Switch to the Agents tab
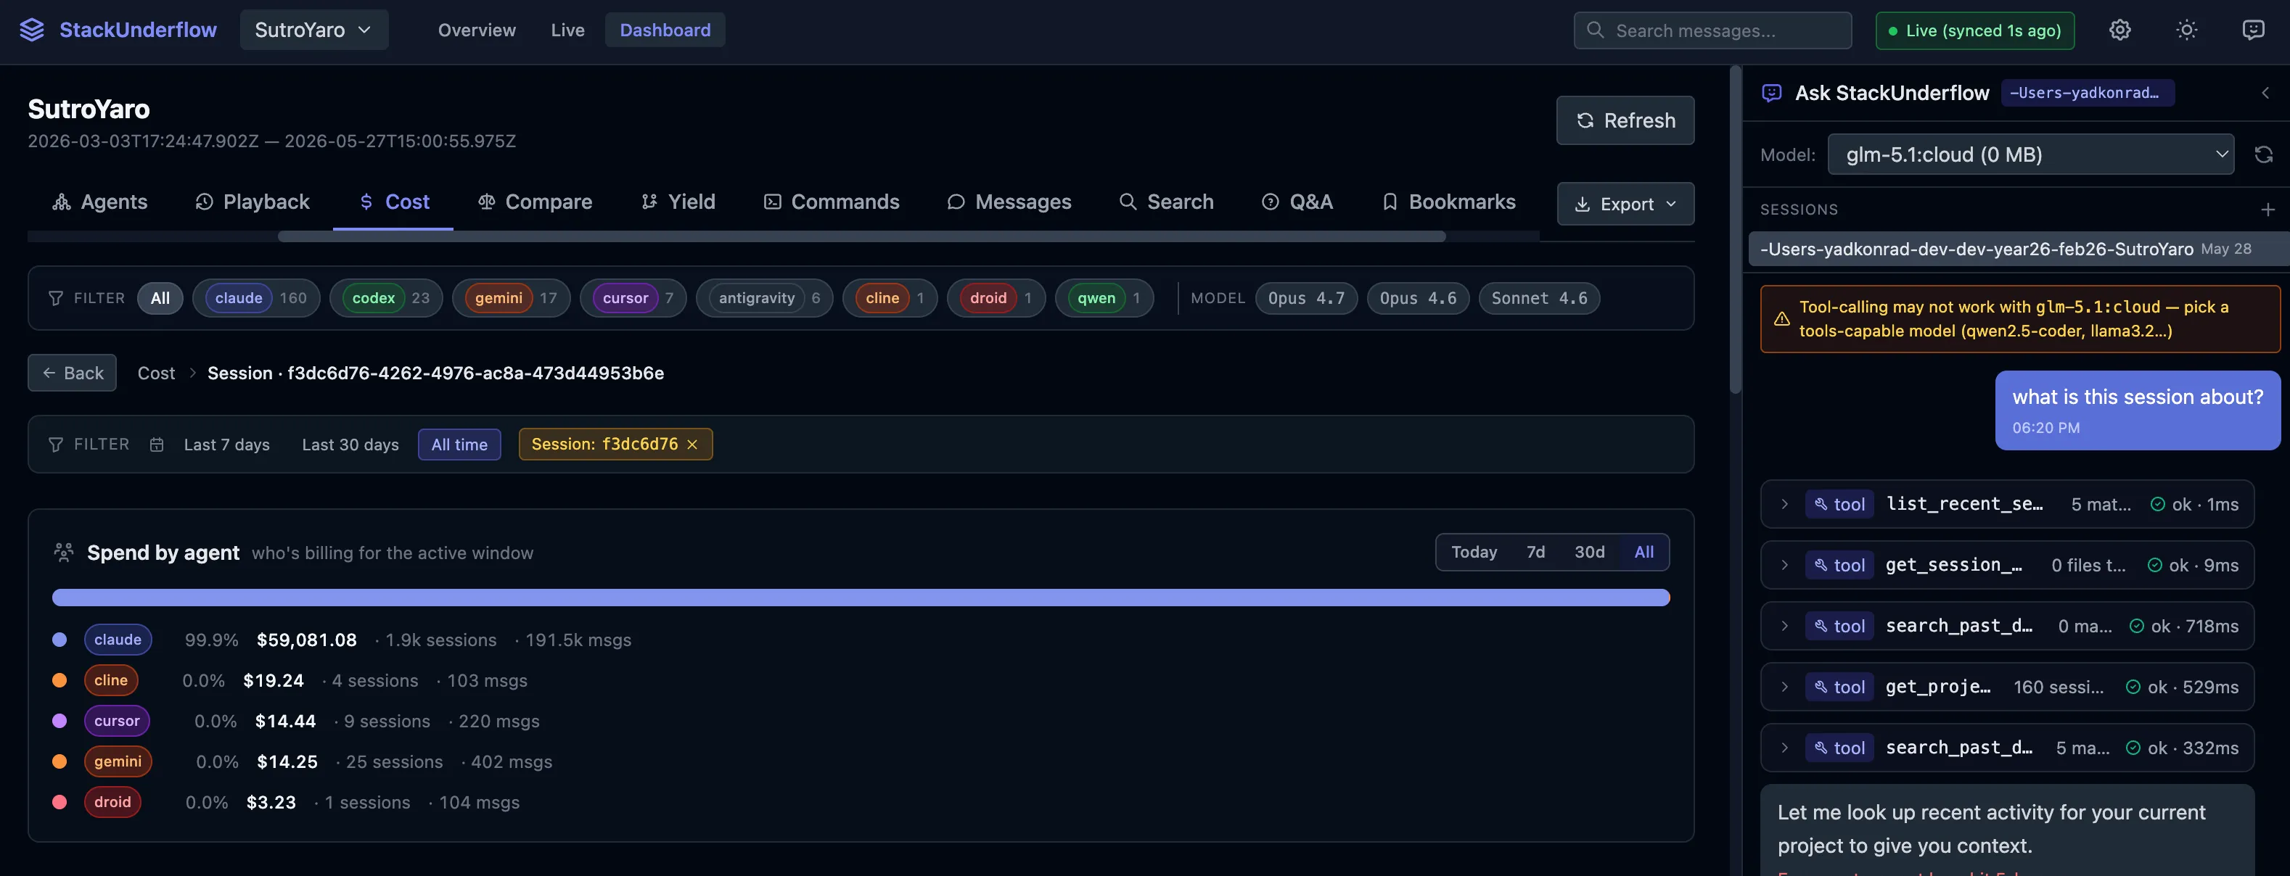The height and width of the screenshot is (876, 2290). tap(99, 202)
